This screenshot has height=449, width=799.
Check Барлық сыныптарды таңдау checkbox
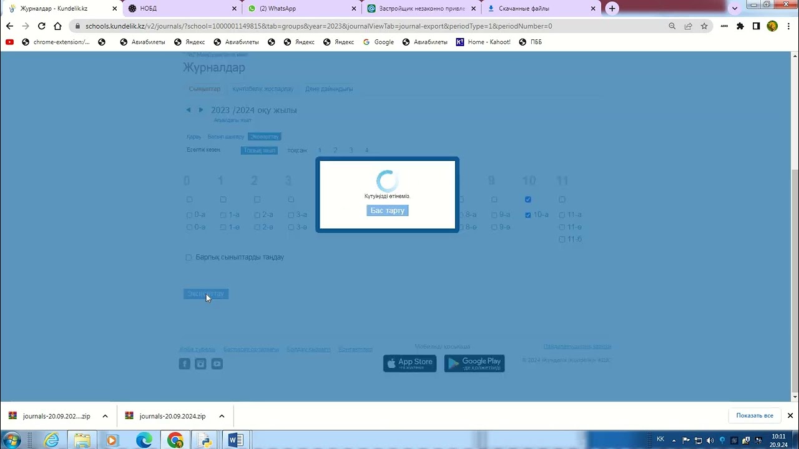189,258
